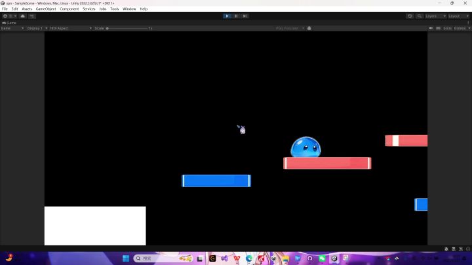Viewport: 472px width, 265px height.
Task: Click the weather widget at taskbar left
Action: (x=9, y=258)
